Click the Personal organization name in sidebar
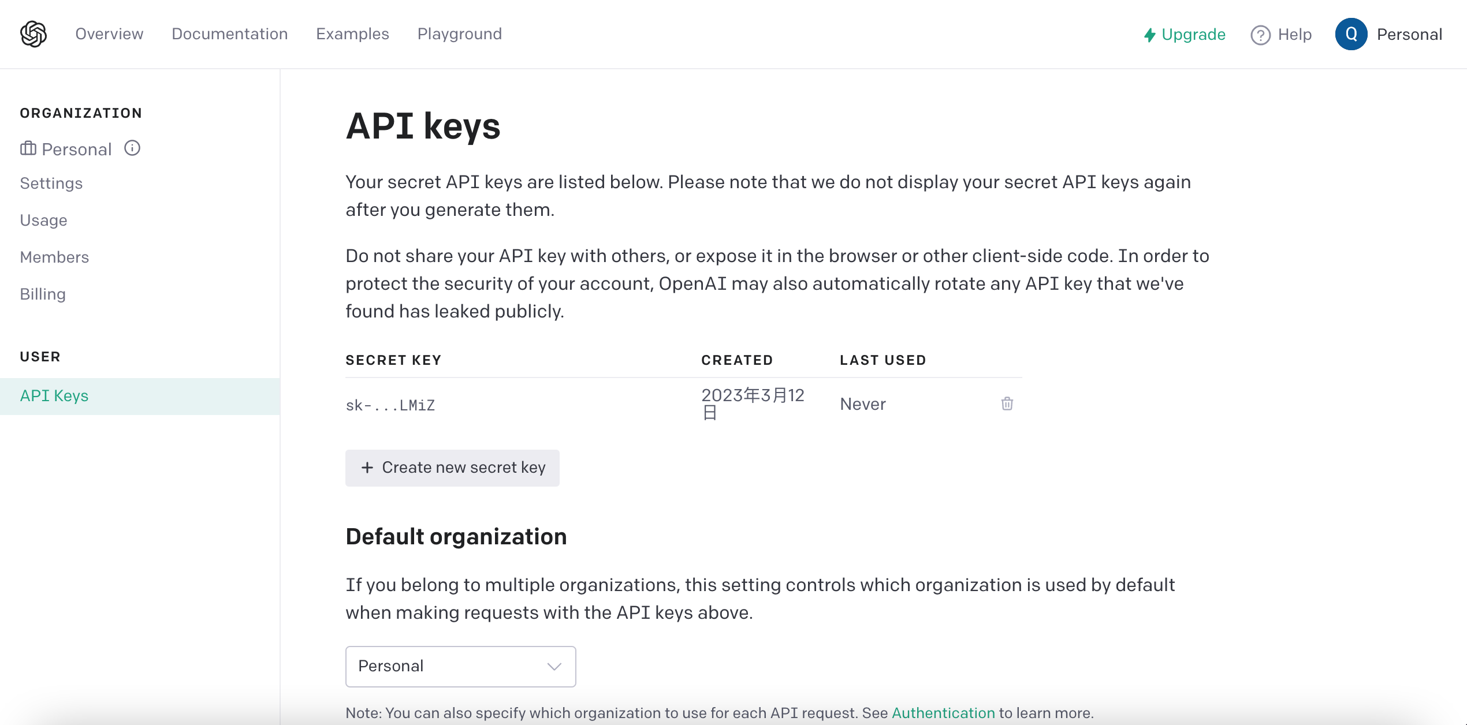 pos(76,150)
